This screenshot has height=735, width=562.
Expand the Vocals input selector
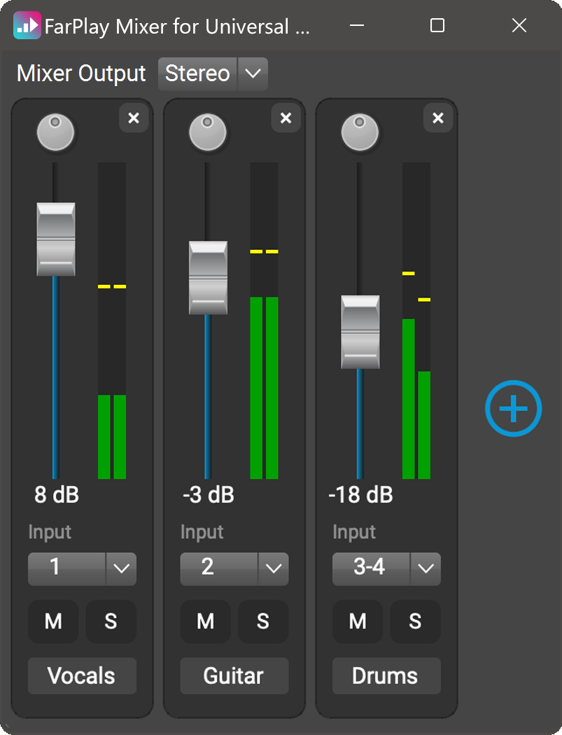point(121,568)
